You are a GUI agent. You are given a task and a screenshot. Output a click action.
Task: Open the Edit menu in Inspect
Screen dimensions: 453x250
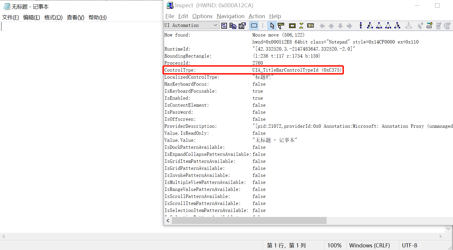pos(183,16)
